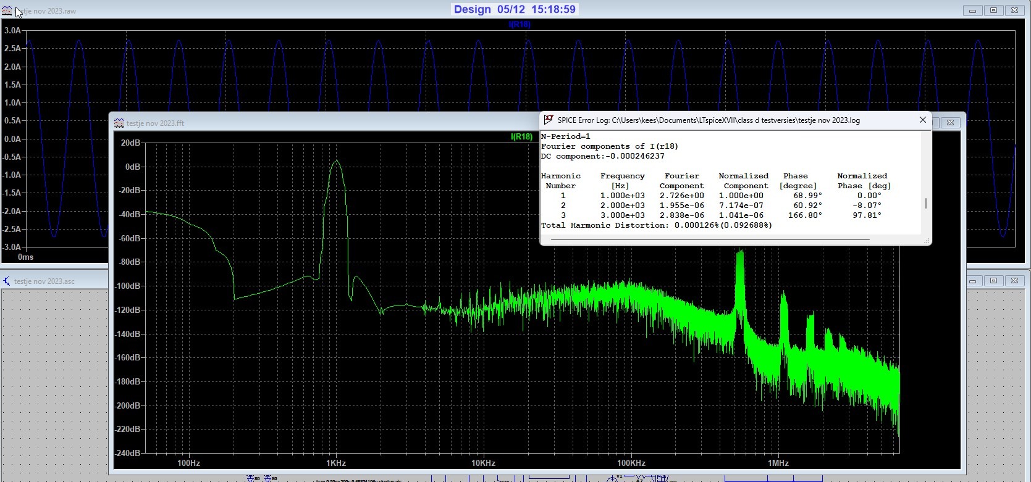Click the 100Hz frequency axis label

(188, 463)
